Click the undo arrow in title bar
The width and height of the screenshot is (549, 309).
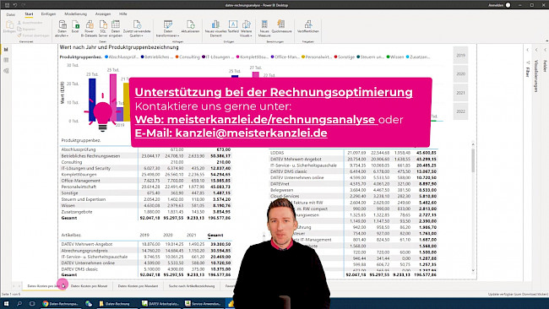point(15,5)
